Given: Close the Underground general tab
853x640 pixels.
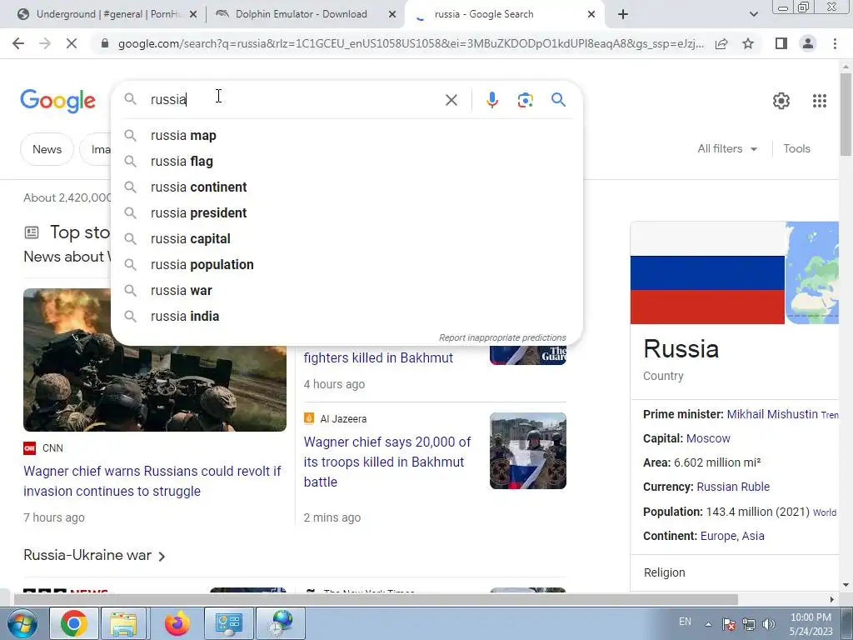Looking at the screenshot, I should pyautogui.click(x=193, y=14).
